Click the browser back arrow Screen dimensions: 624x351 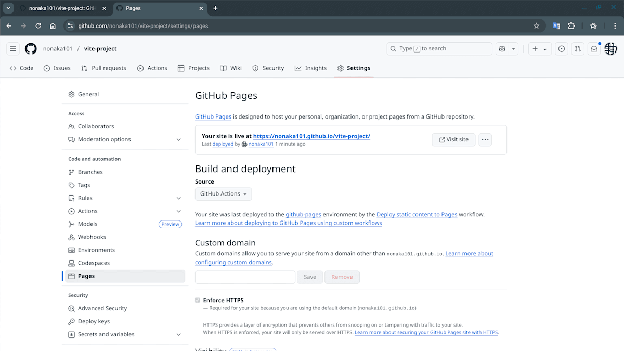[9, 26]
